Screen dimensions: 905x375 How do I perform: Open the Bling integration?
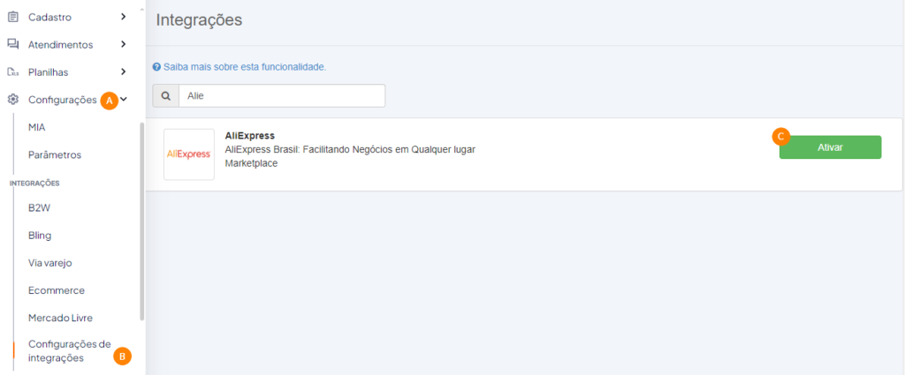click(x=40, y=236)
